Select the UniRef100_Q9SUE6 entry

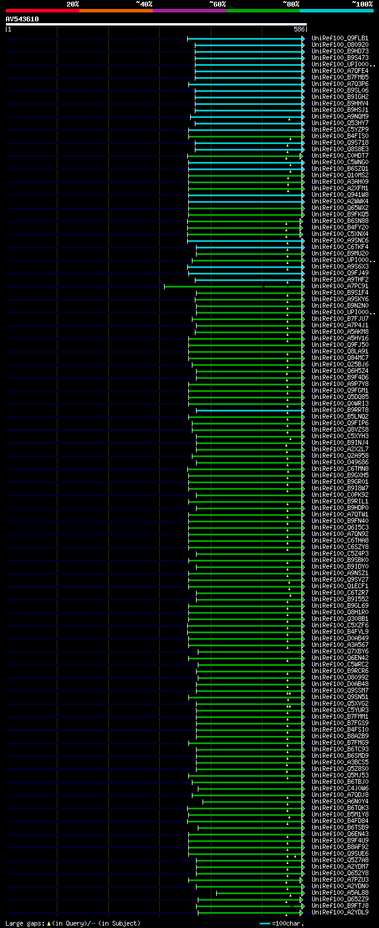coord(340,853)
